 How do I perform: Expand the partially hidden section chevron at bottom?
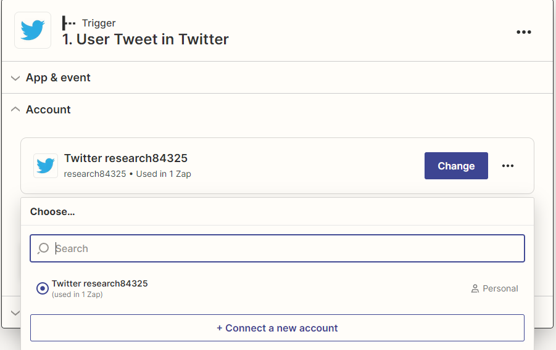click(15, 313)
